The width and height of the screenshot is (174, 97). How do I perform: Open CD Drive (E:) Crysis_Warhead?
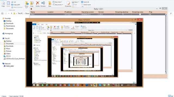coord(14,59)
